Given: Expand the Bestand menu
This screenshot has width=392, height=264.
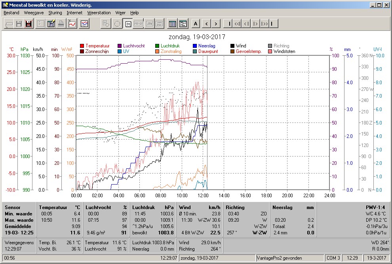Looking at the screenshot, I should point(11,13).
